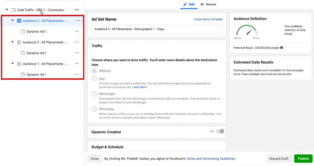
Task: Click the Cold Traffic campaign folder icon
Action: click(x=13, y=10)
